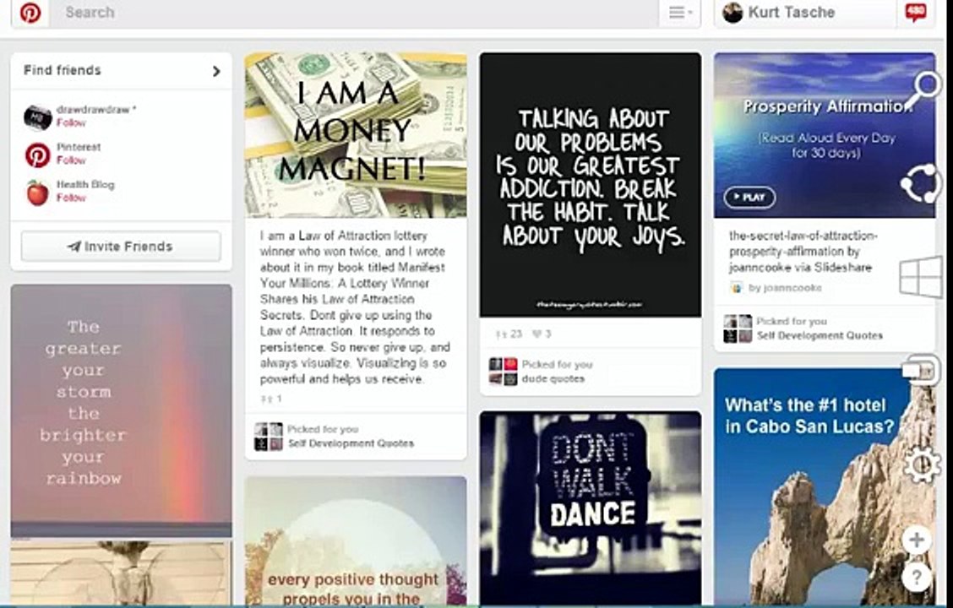Image resolution: width=953 pixels, height=608 pixels.
Task: Click the repin count 1 under money pin
Action: (271, 399)
